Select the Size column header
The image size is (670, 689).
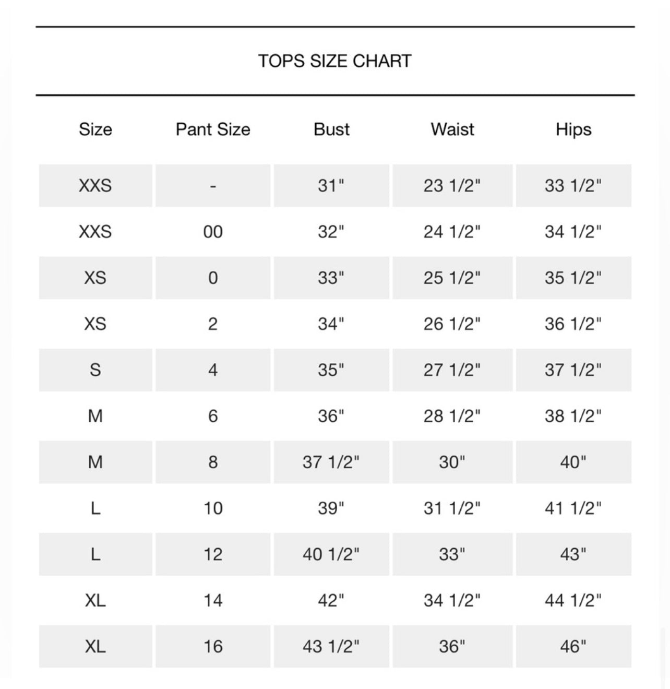95,129
